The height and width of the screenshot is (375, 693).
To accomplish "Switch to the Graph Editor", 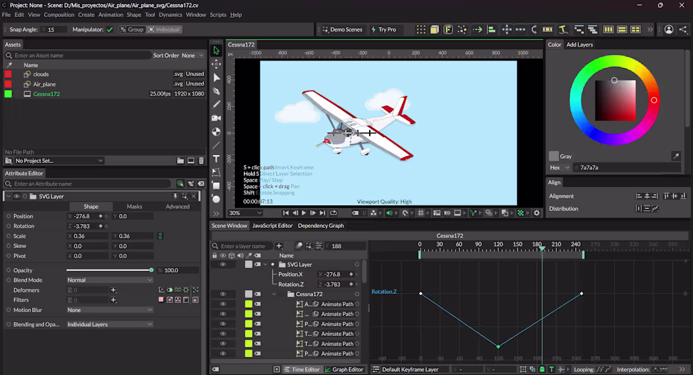I will [x=344, y=369].
